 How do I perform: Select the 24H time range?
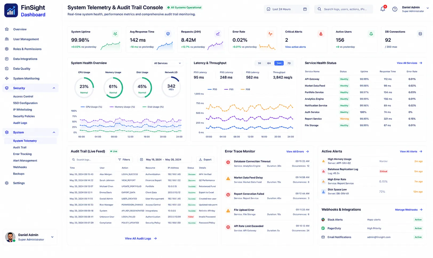[279, 63]
